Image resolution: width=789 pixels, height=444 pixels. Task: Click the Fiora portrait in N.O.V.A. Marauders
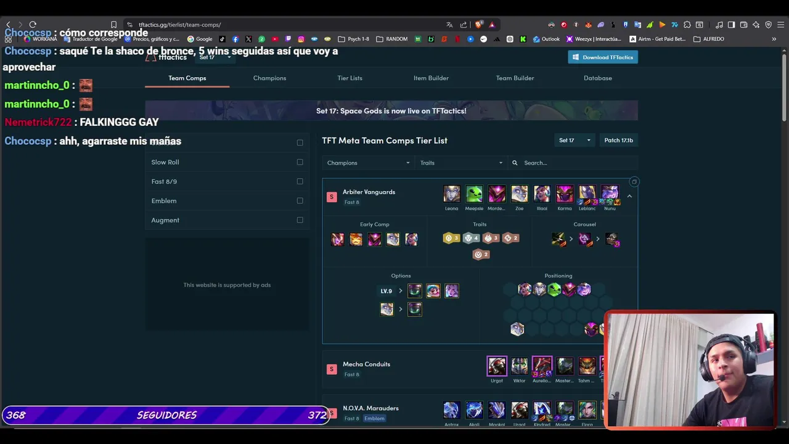(x=587, y=410)
